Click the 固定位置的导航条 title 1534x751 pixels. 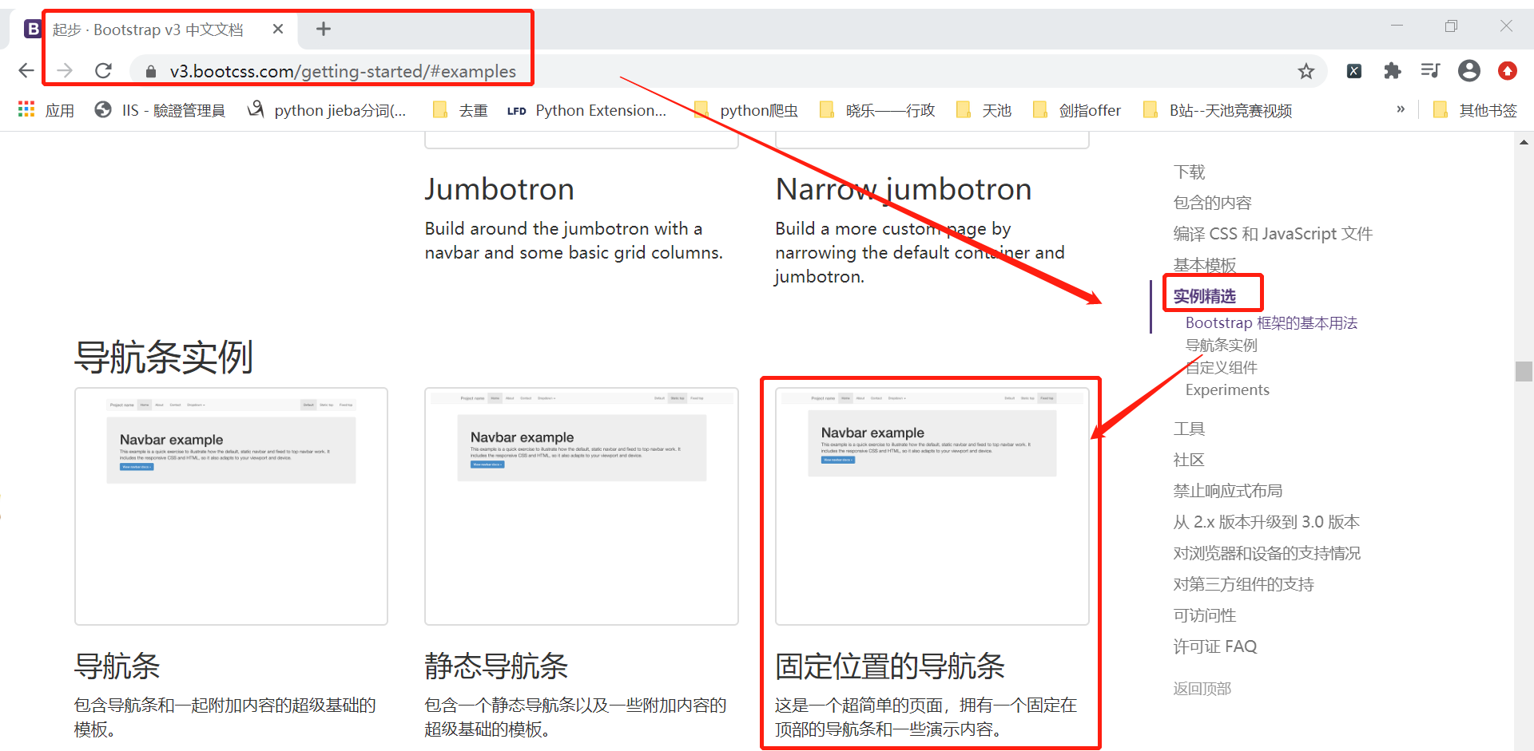click(x=890, y=666)
